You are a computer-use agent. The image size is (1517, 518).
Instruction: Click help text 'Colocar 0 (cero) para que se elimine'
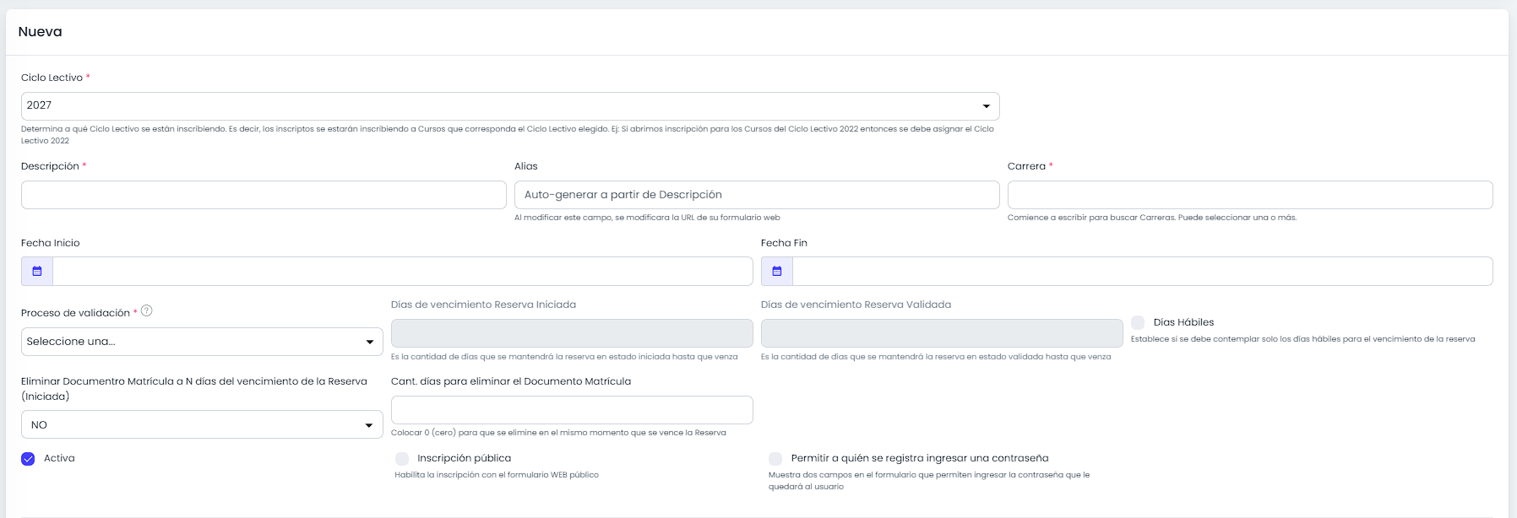coord(558,433)
